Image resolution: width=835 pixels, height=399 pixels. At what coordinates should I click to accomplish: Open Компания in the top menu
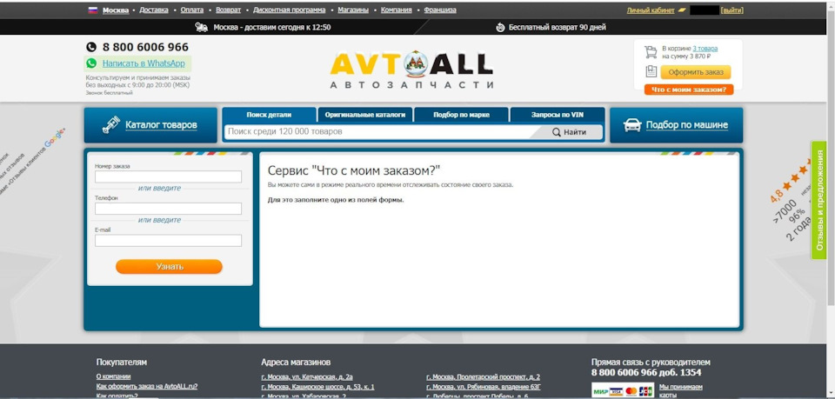397,10
